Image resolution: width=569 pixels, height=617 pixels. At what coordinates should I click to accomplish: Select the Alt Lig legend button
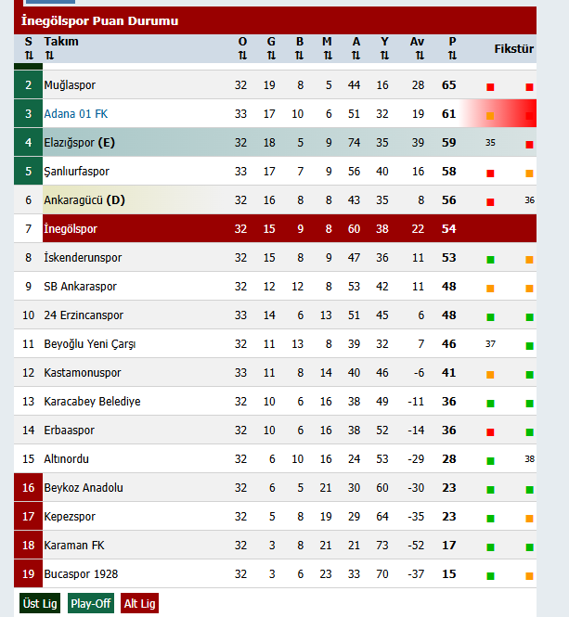point(140,603)
